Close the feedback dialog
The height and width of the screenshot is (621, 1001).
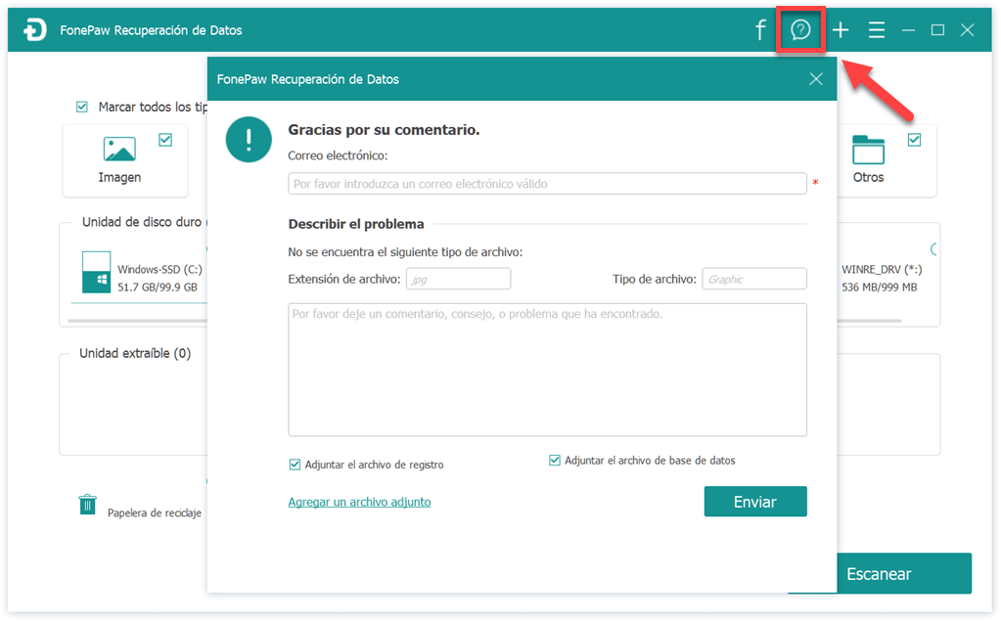[x=816, y=79]
